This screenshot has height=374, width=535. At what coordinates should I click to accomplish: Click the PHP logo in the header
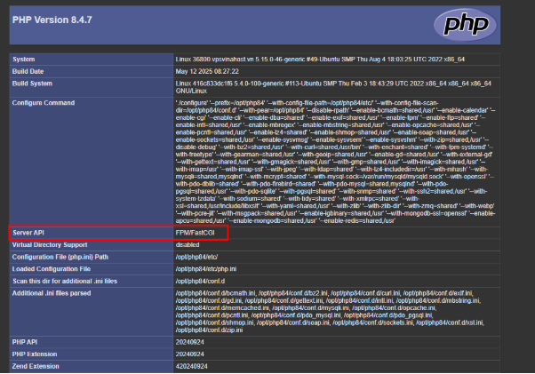coord(485,23)
